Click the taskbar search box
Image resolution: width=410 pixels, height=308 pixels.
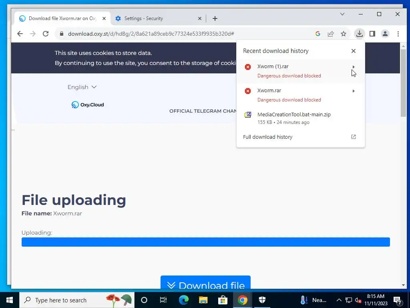click(x=77, y=300)
